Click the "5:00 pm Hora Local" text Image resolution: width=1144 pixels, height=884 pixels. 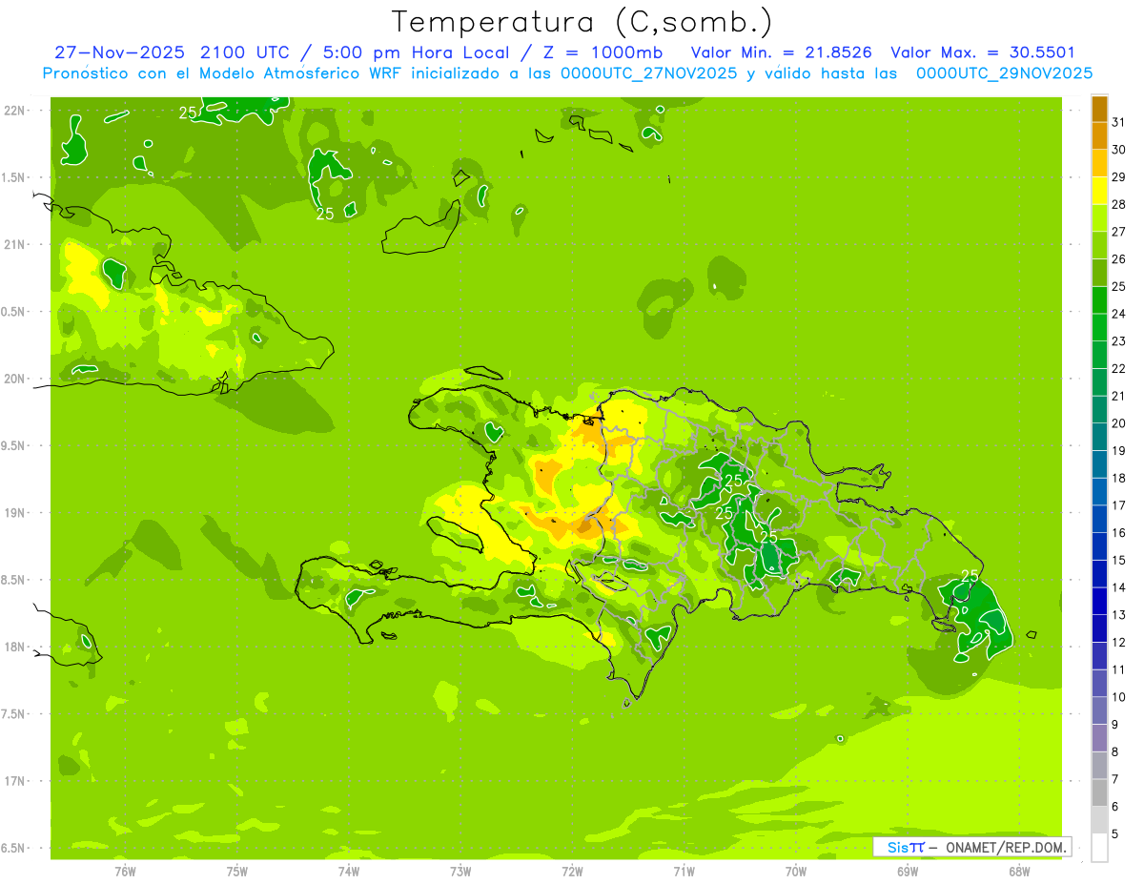(x=413, y=52)
